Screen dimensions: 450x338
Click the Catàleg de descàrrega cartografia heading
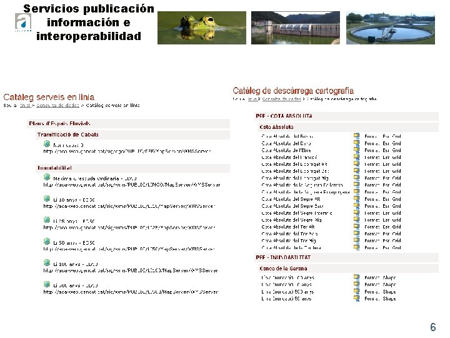click(x=293, y=91)
